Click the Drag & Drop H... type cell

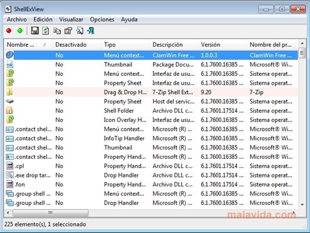(126, 92)
